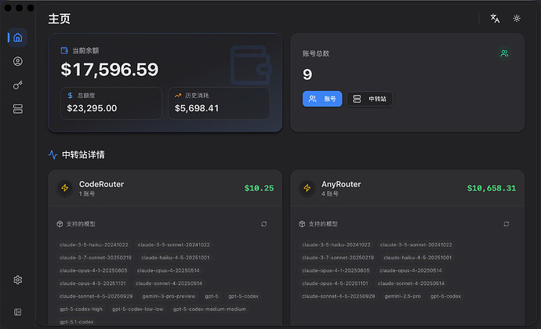This screenshot has width=541, height=329.
Task: Open the accounts page sidebar icon
Action: click(x=17, y=61)
